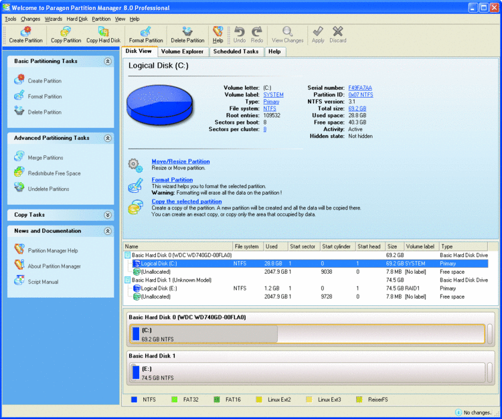Click the Copy the selected partition link
The image size is (502, 419).
[x=187, y=201]
